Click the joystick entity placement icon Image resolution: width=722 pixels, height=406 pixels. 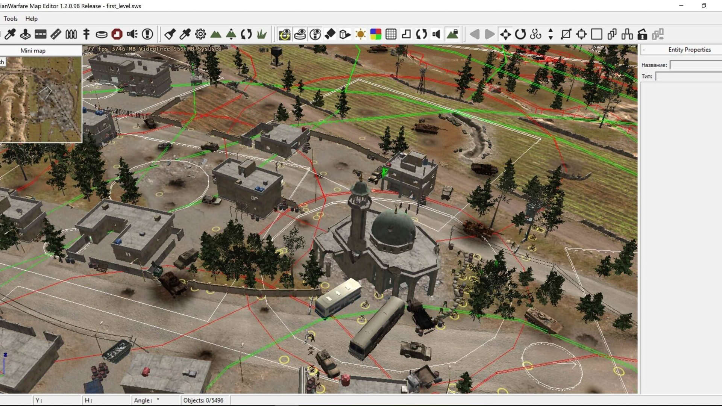[25, 34]
